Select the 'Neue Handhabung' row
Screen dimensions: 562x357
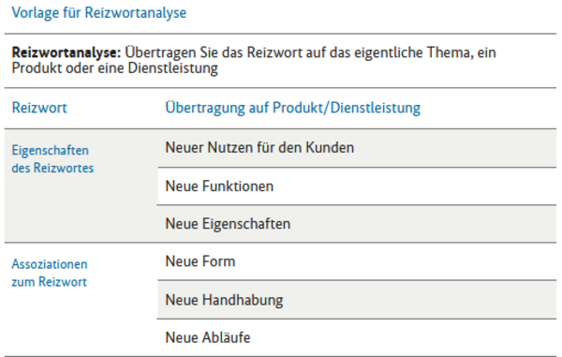pyautogui.click(x=357, y=300)
